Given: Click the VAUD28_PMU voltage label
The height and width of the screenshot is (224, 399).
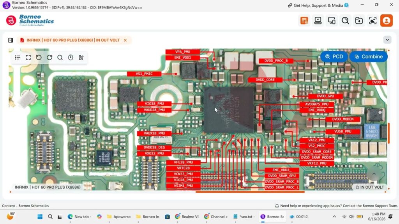Looking at the screenshot, I should coord(154,110).
